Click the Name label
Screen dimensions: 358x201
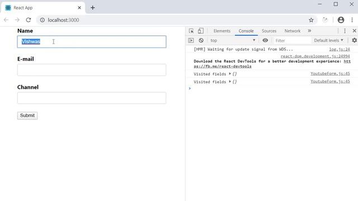point(25,31)
